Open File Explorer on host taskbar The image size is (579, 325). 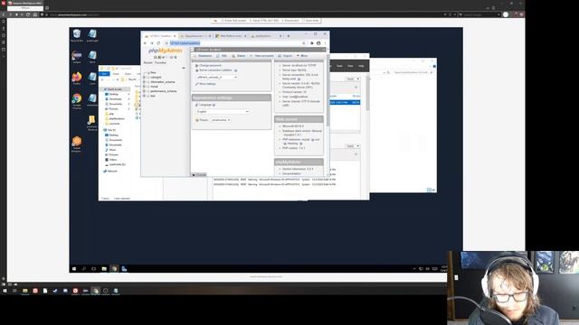(25, 291)
